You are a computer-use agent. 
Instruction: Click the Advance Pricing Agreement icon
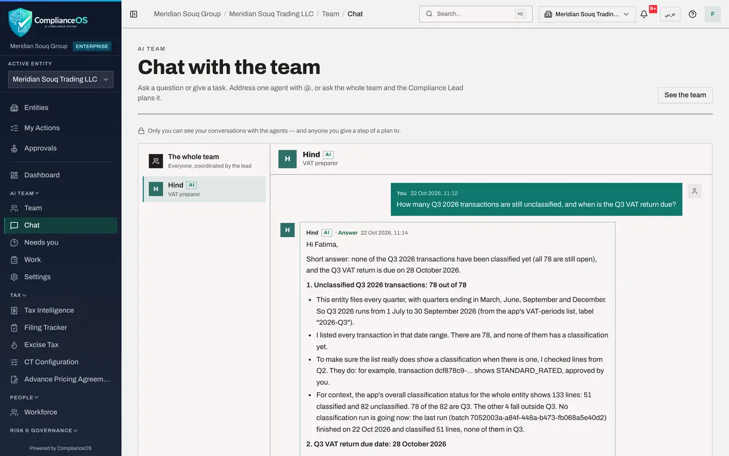pos(14,379)
